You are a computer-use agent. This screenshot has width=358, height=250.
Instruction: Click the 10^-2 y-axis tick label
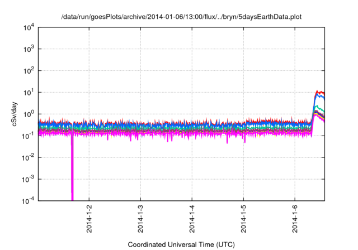tap(28, 157)
